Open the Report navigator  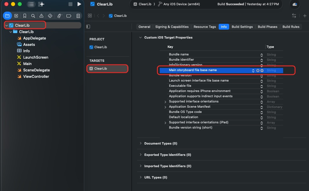click(x=78, y=16)
